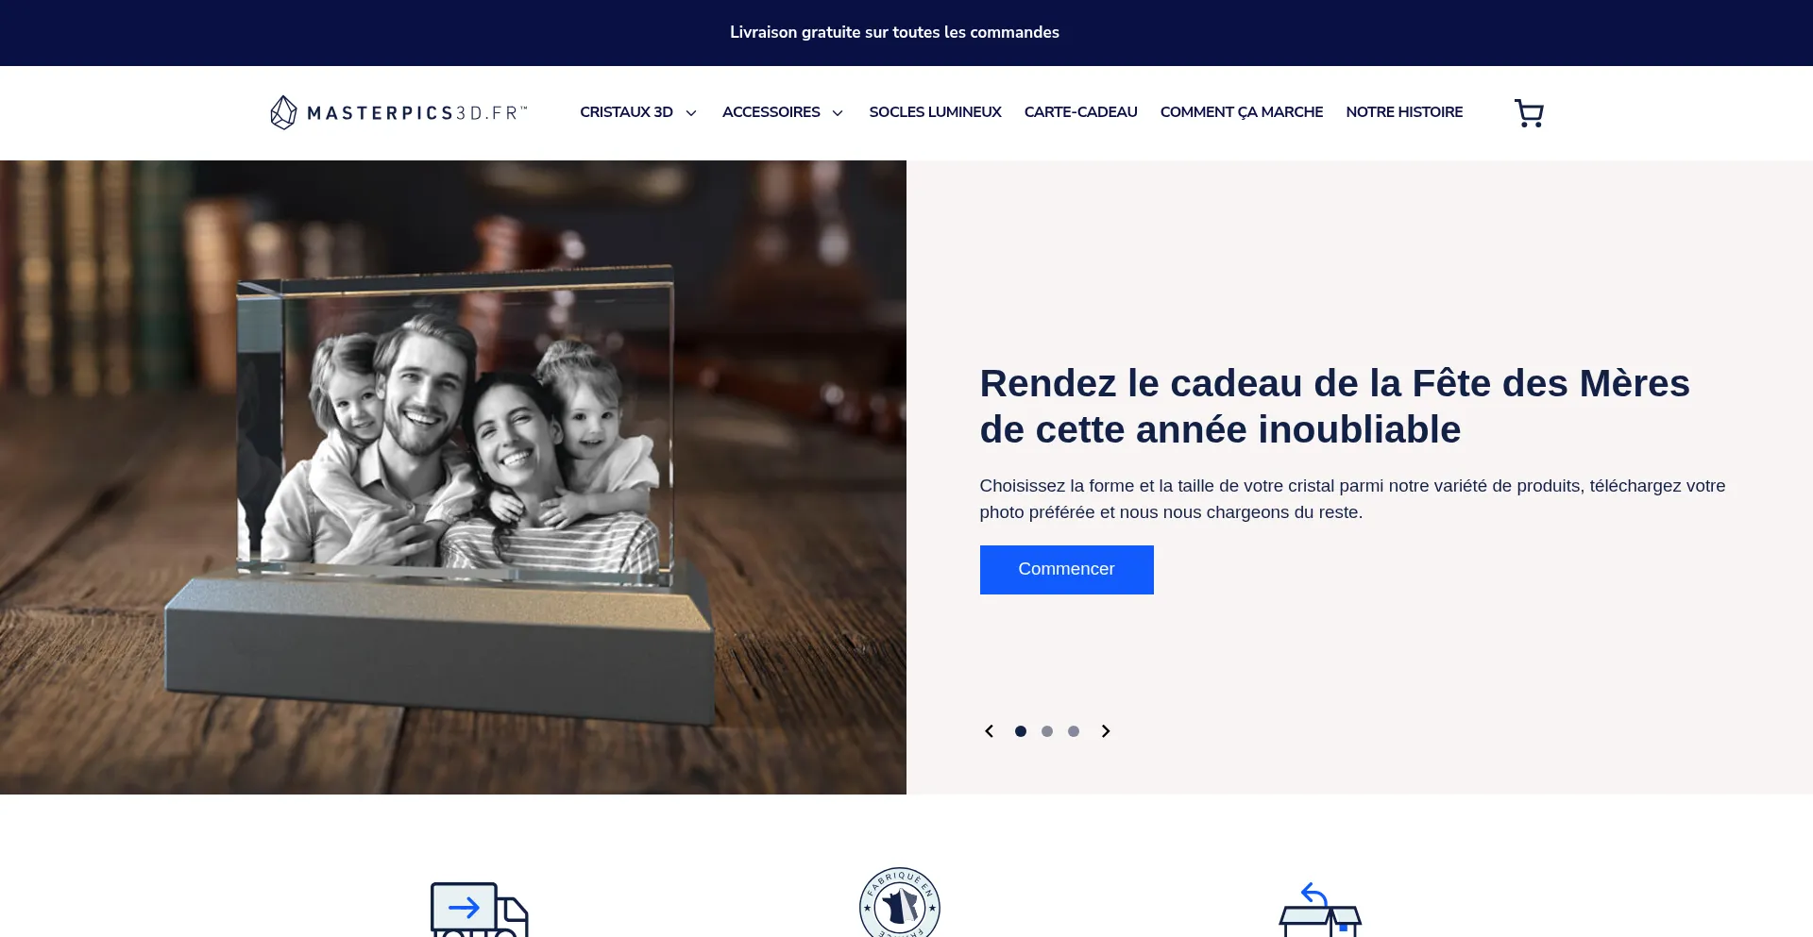Click the delivery truck icon
1813x937 pixels.
(479, 909)
